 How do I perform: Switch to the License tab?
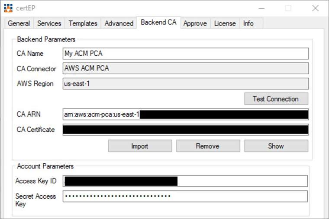[225, 23]
